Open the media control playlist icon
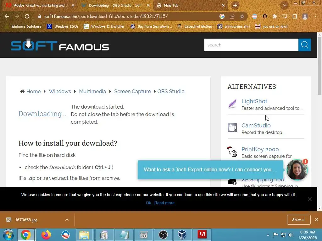 coord(285,16)
